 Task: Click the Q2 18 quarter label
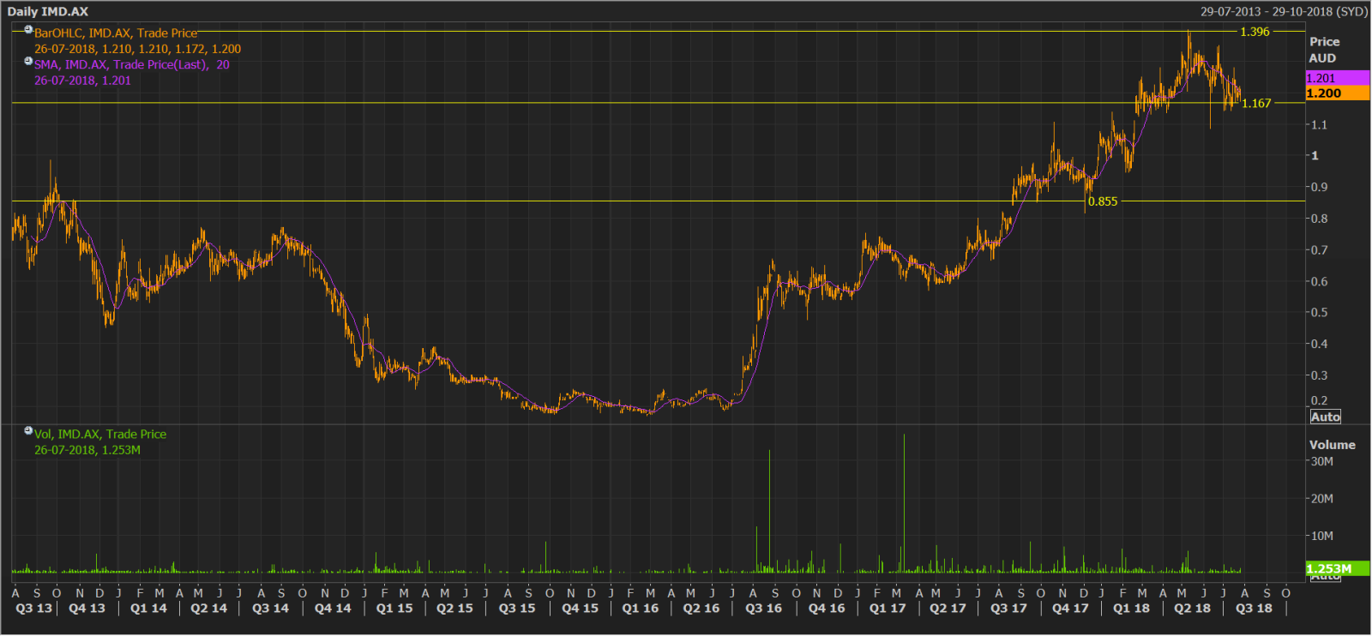coord(1193,608)
